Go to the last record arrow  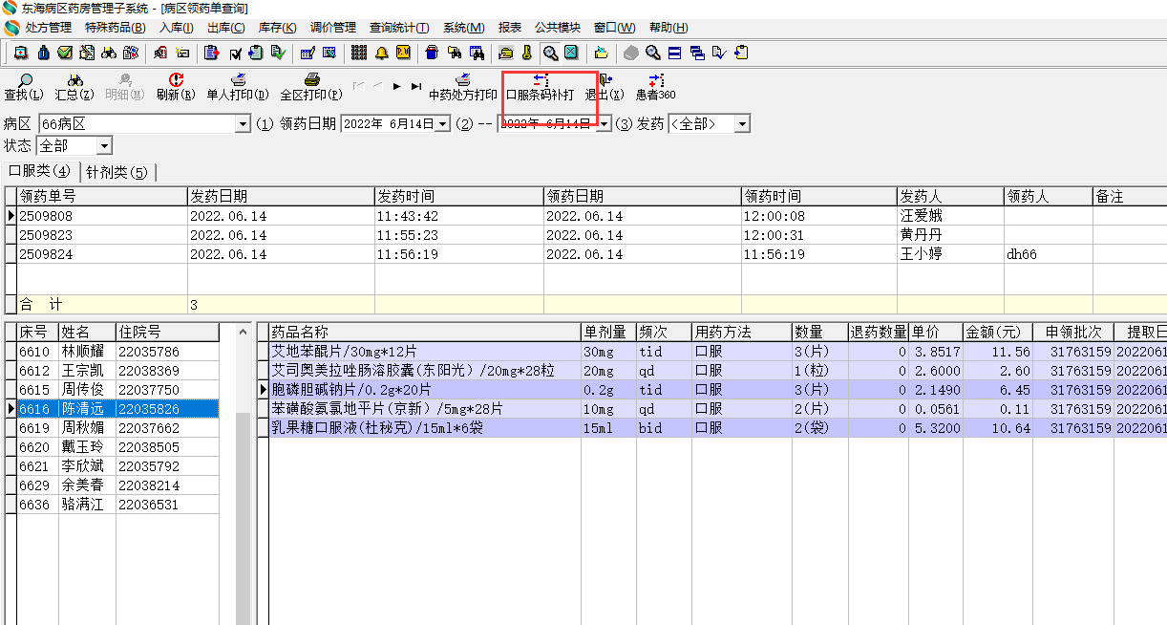point(416,86)
